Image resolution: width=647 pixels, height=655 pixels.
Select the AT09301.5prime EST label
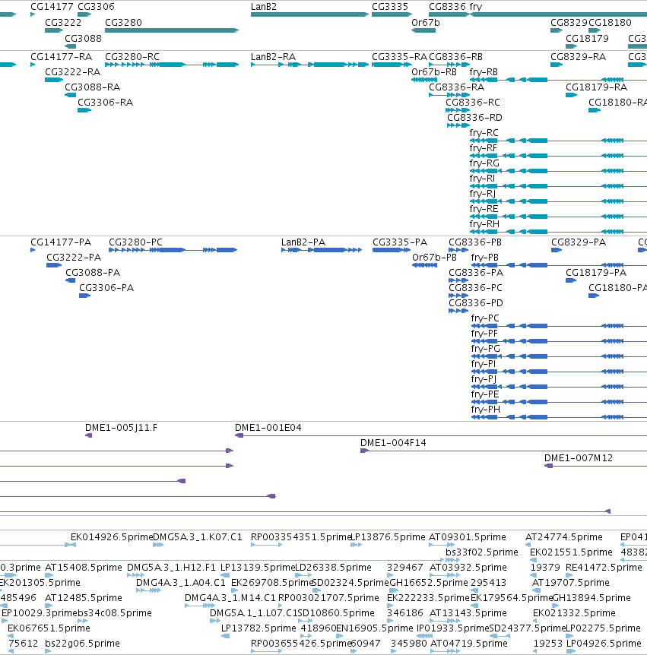pyautogui.click(x=468, y=537)
